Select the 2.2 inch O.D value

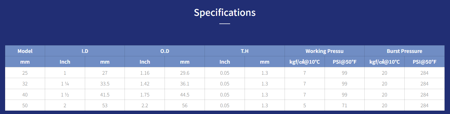(x=145, y=105)
